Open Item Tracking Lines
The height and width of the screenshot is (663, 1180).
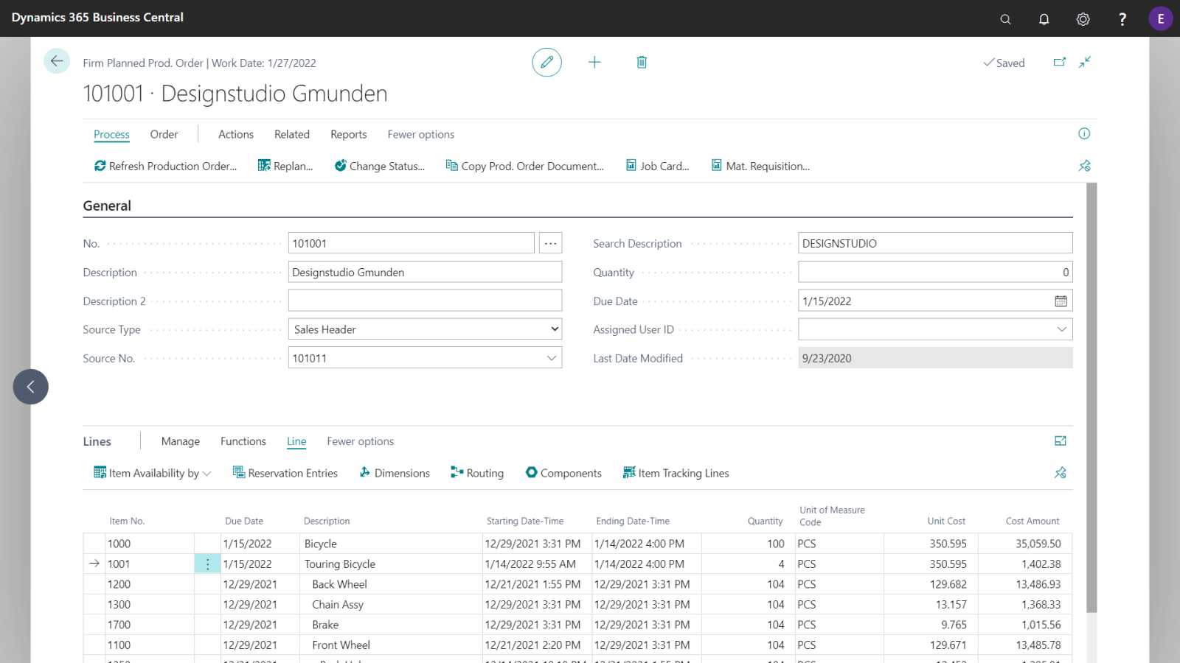pos(675,472)
